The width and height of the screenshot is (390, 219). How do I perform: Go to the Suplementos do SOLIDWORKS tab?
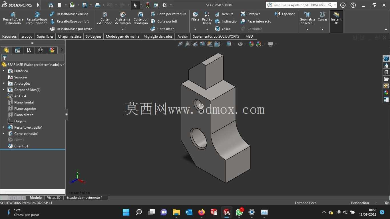pos(216,36)
